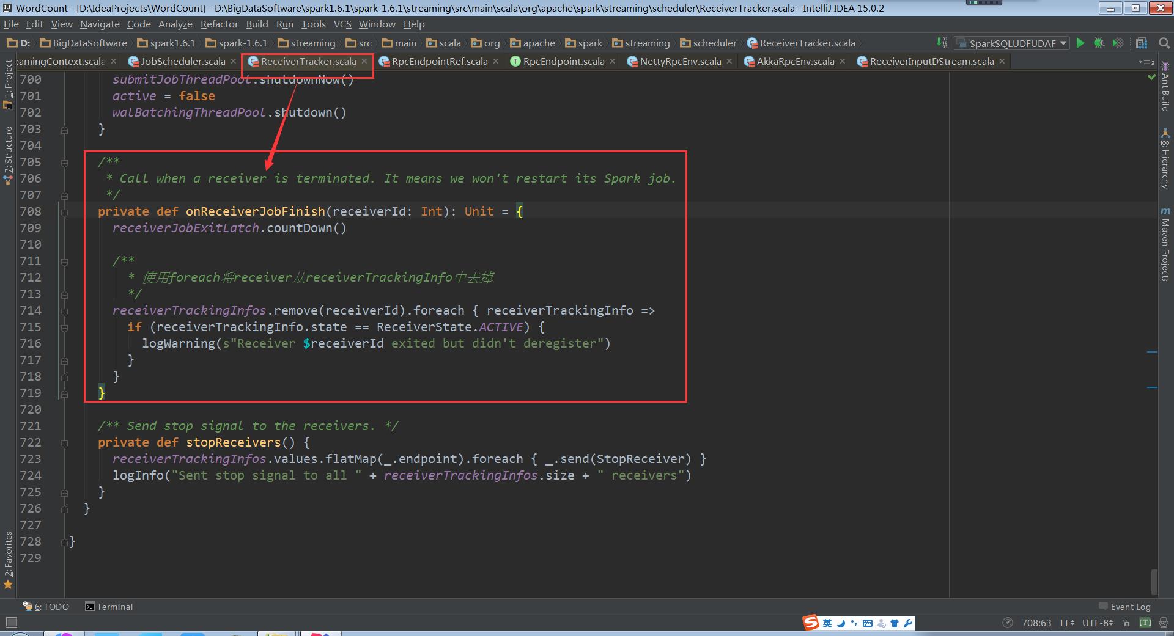
Task: Change line separator LF dropdown
Action: (1067, 623)
